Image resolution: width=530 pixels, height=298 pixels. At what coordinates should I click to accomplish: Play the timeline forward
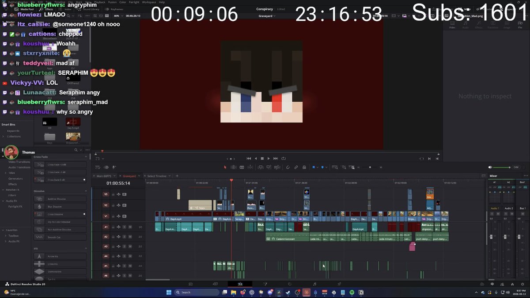(269, 158)
